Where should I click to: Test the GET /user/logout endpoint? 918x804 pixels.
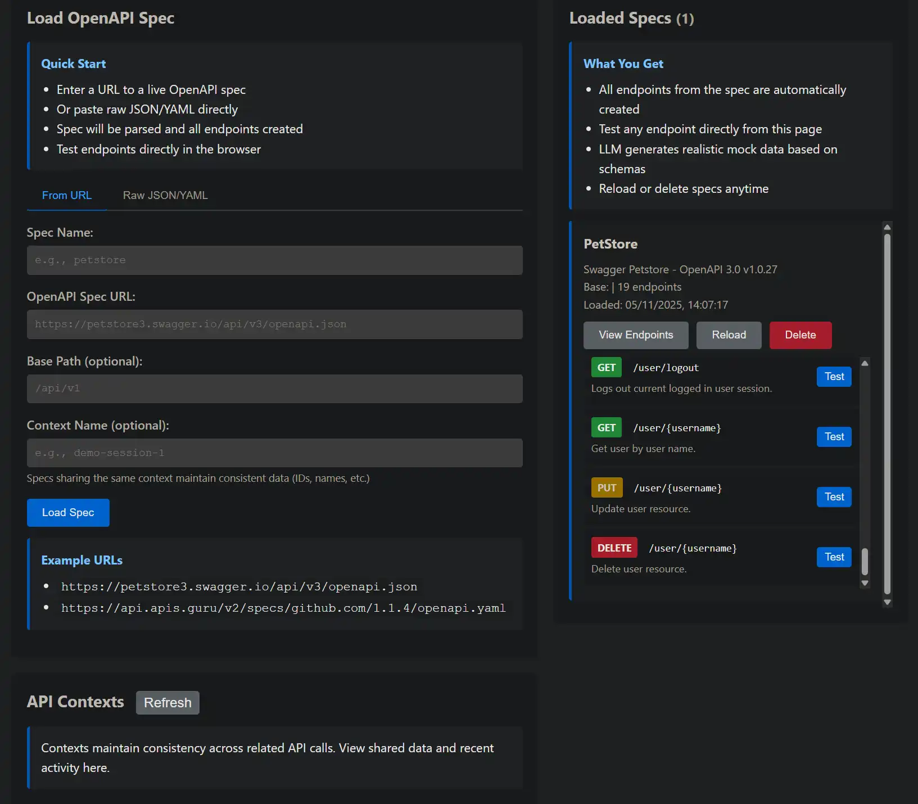(x=834, y=377)
